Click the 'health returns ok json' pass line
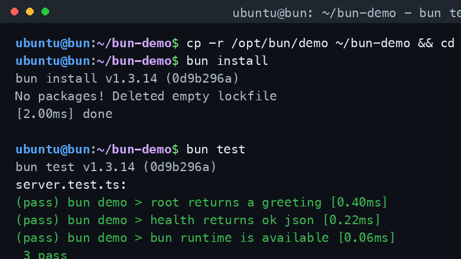This screenshot has height=259, width=461. pyautogui.click(x=198, y=220)
